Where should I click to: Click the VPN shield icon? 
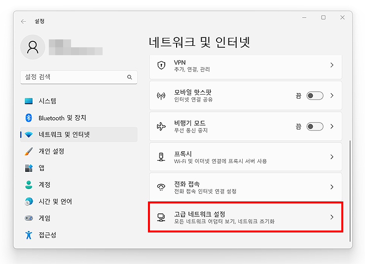click(161, 66)
